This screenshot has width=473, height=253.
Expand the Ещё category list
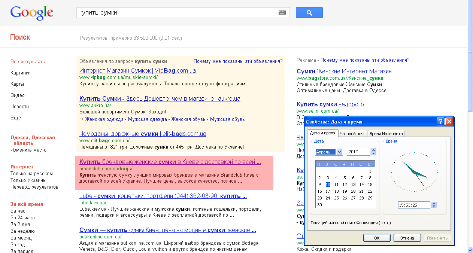(x=16, y=118)
